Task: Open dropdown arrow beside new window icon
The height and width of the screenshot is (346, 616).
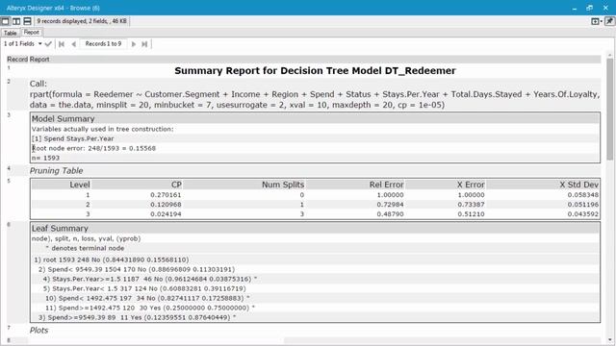Action: pyautogui.click(x=602, y=21)
